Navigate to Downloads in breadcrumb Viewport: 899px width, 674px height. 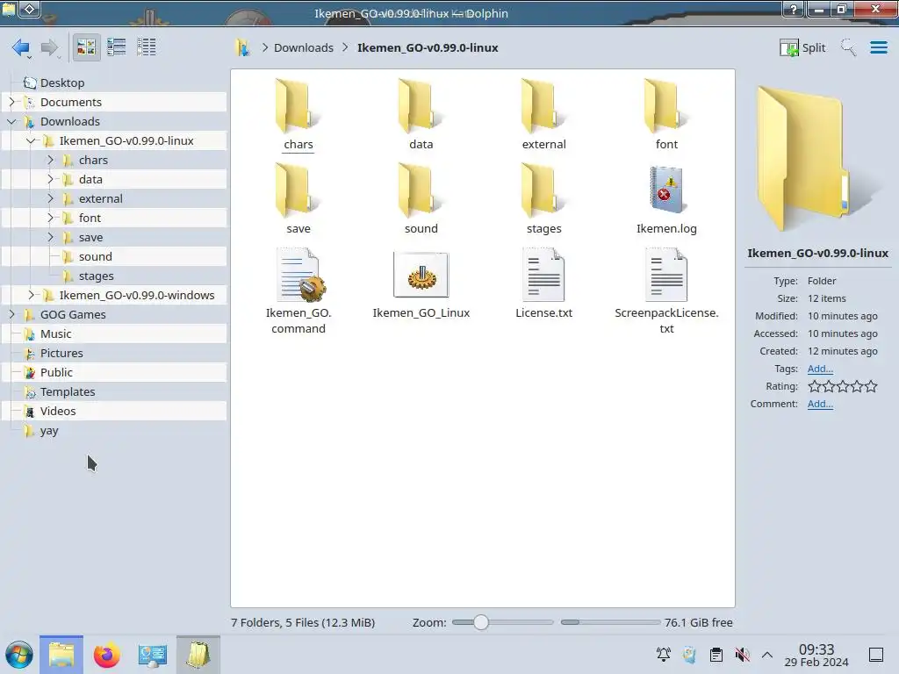[x=303, y=47]
